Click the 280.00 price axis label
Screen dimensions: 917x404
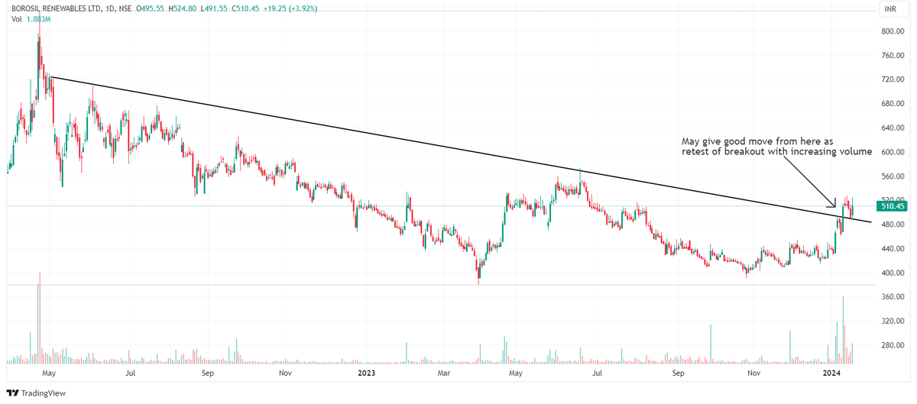click(x=892, y=346)
